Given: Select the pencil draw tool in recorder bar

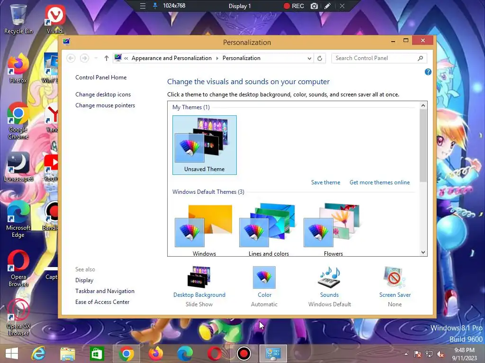Looking at the screenshot, I should [x=328, y=6].
